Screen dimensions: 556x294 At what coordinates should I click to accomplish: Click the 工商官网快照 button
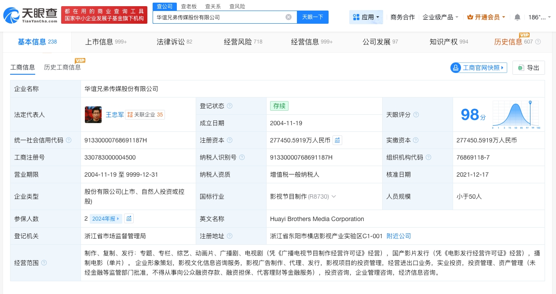click(x=479, y=68)
